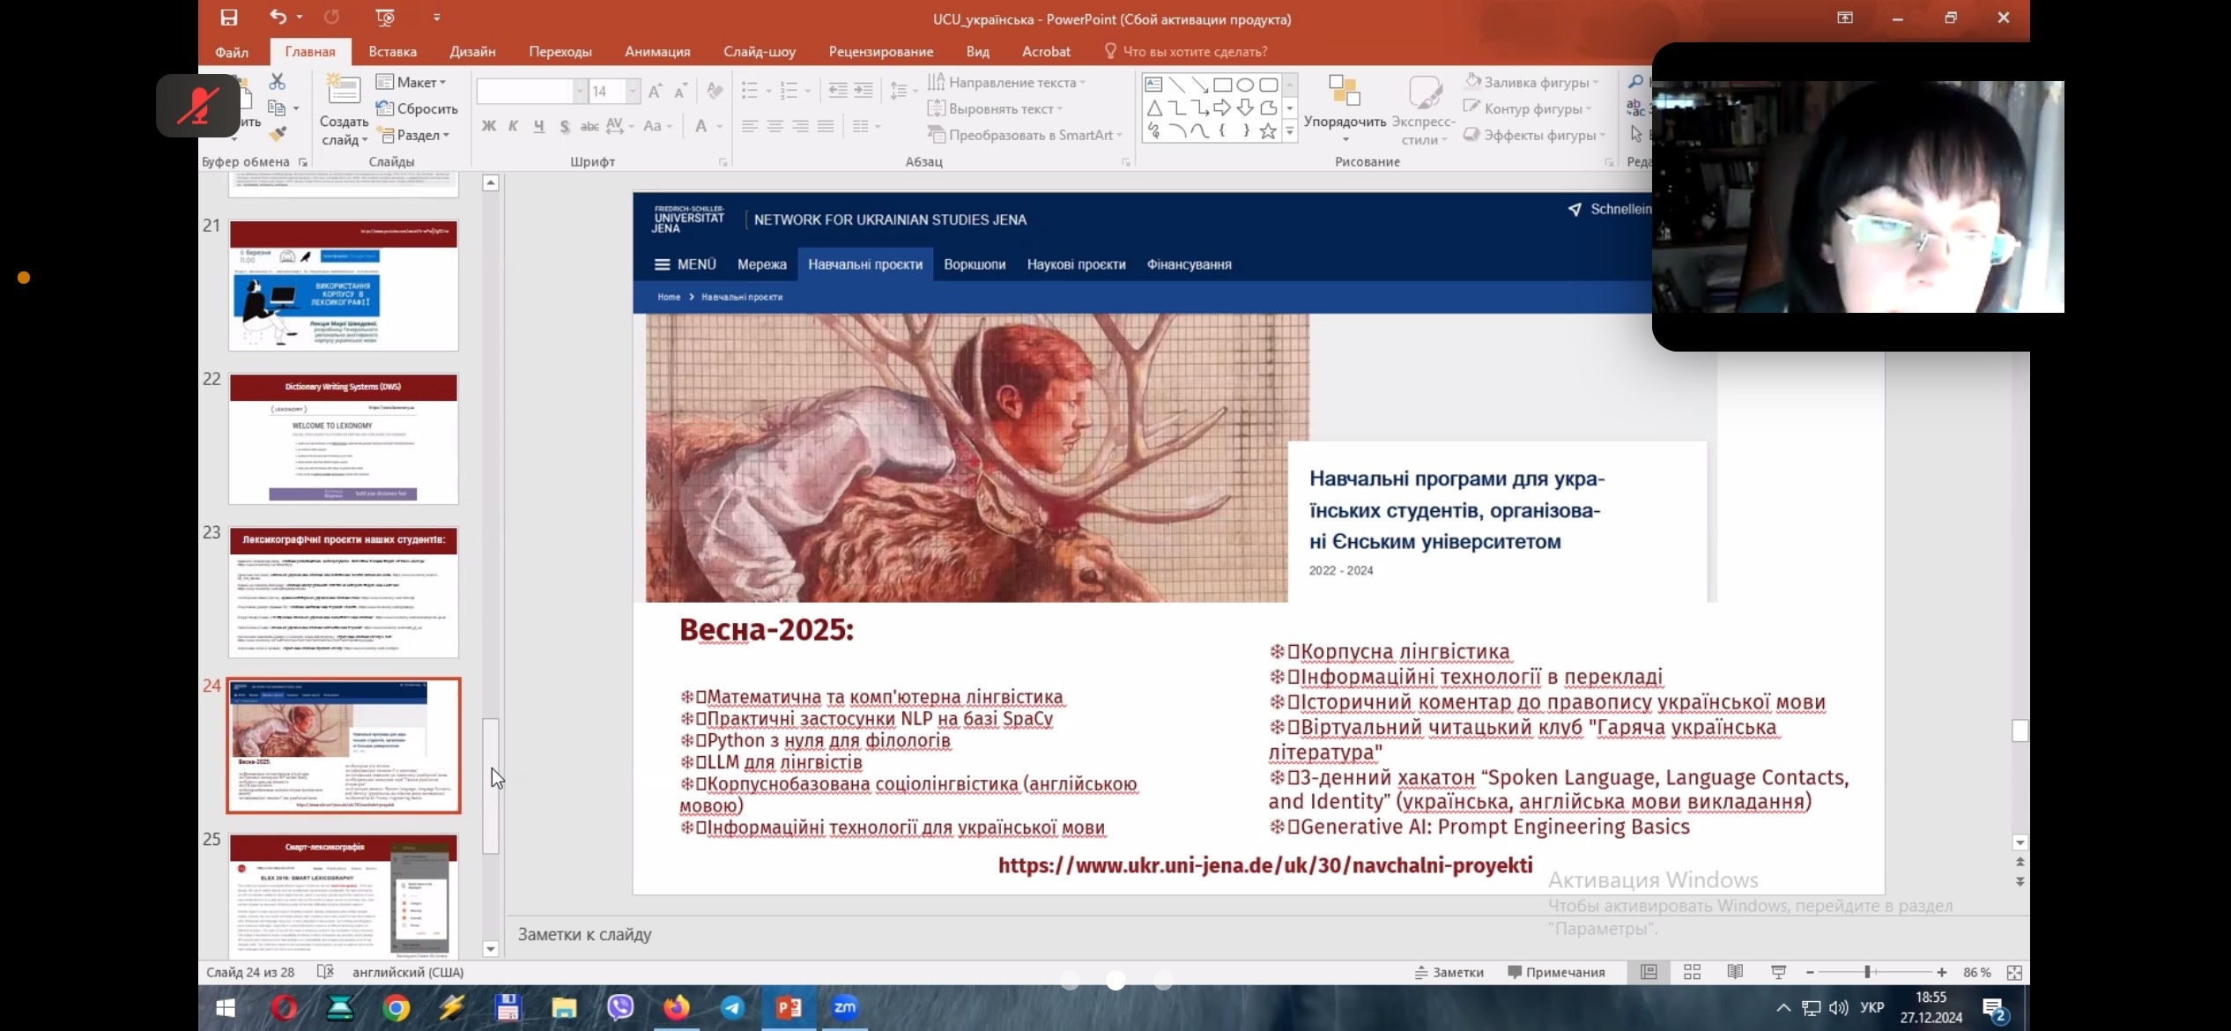Viewport: 2231px width, 1031px height.
Task: Open the Рецензирование tab
Action: tap(880, 51)
